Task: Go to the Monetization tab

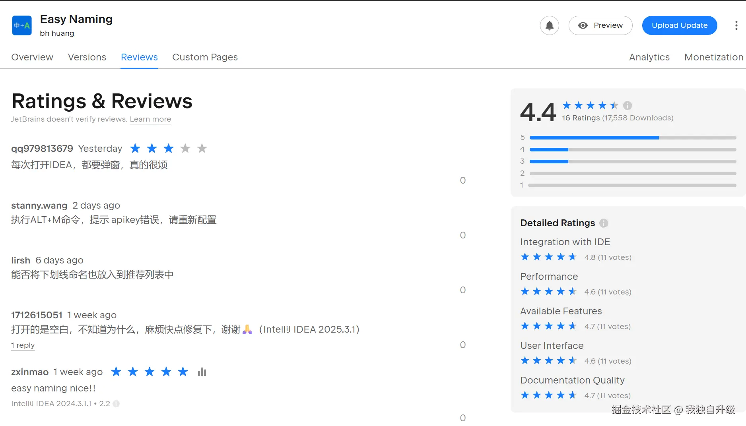Action: 714,57
